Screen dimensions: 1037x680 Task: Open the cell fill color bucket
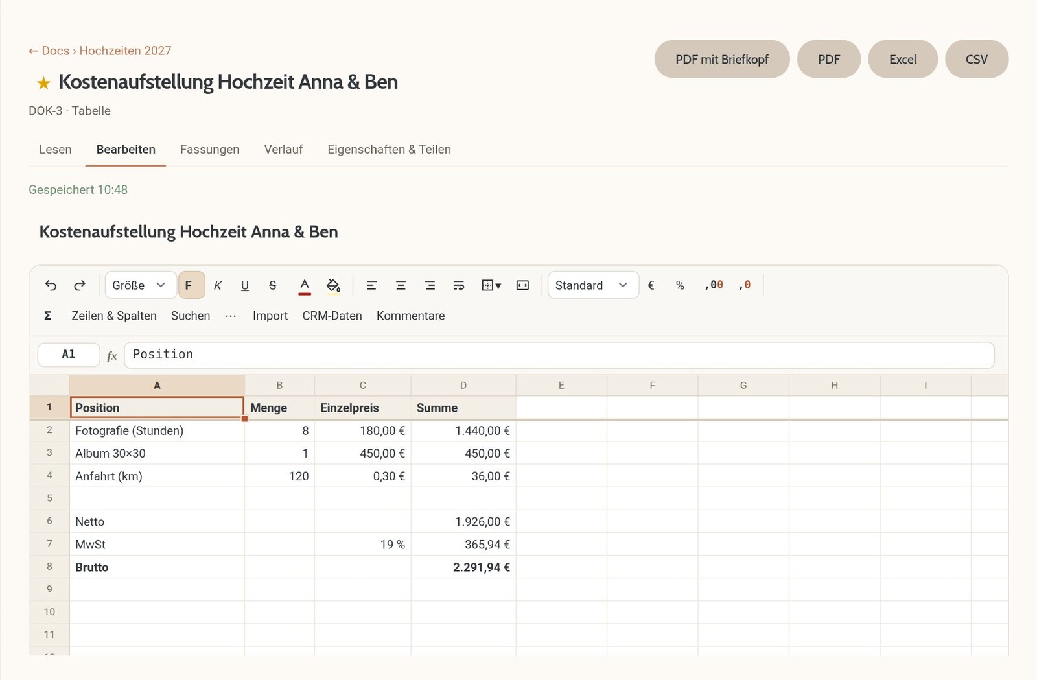tap(333, 285)
